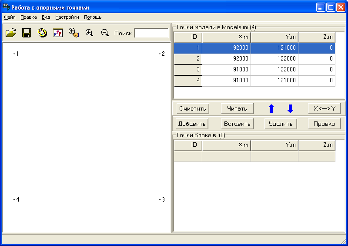The width and height of the screenshot is (348, 246).
Task: Click in the Поиск search field
Action: (151, 33)
